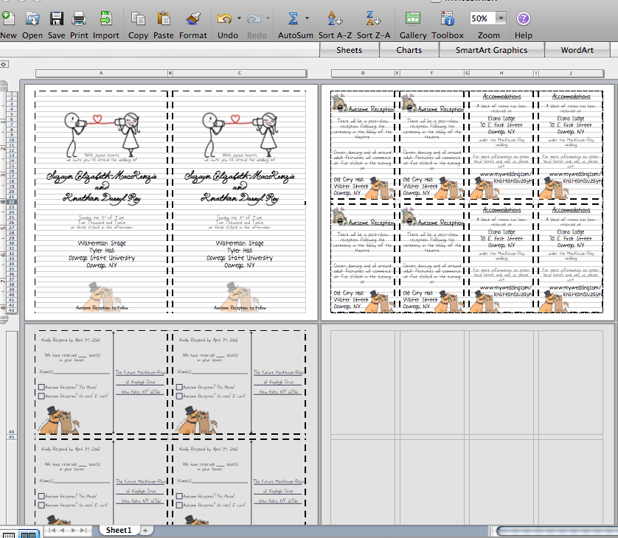
Task: Select column J header
Action: (x=571, y=73)
